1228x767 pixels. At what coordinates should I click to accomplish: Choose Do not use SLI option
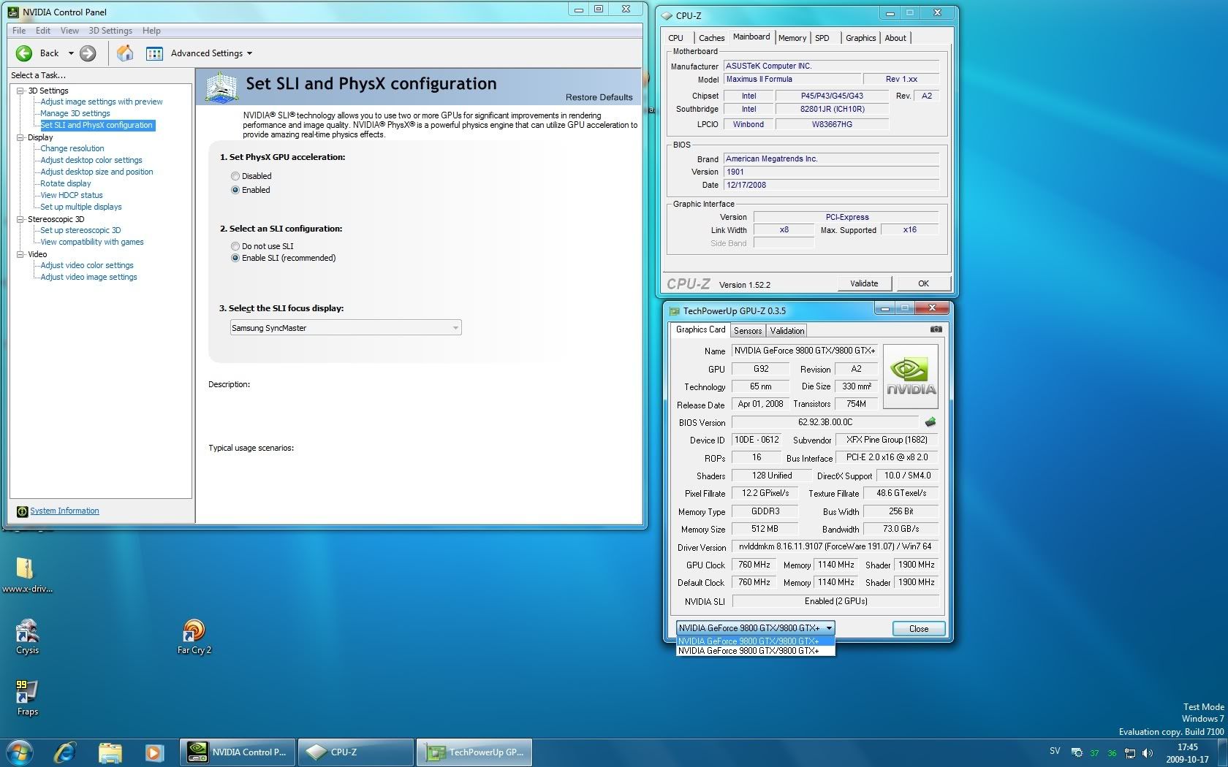tap(235, 246)
